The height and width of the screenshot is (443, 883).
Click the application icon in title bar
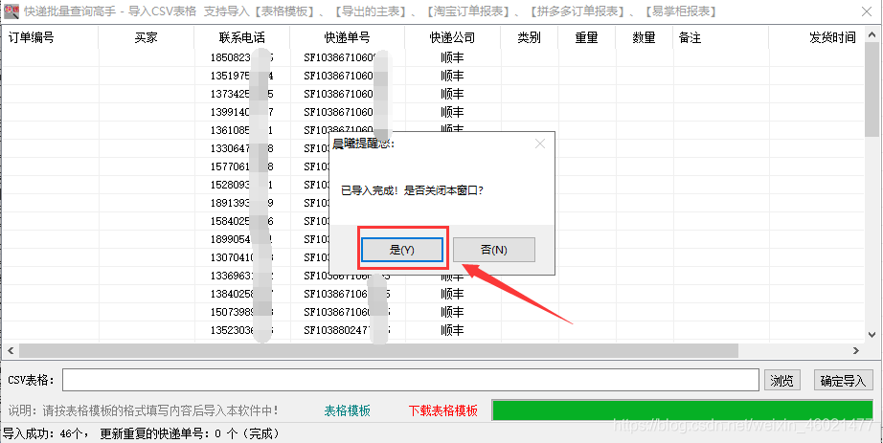pyautogui.click(x=11, y=11)
